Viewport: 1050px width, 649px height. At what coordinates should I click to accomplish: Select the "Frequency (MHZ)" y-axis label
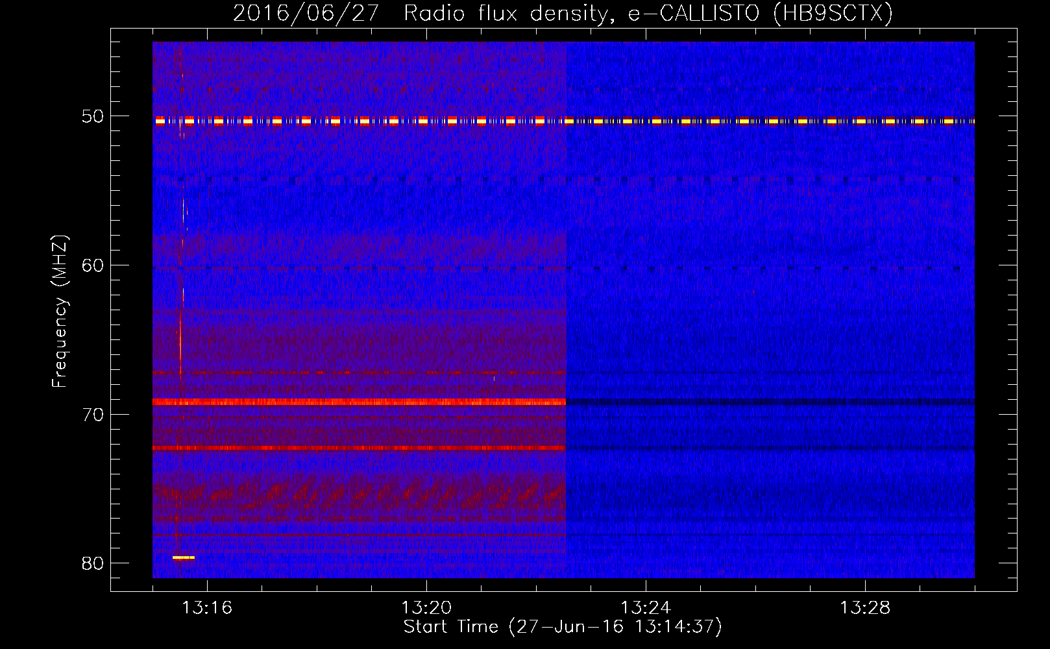point(60,312)
